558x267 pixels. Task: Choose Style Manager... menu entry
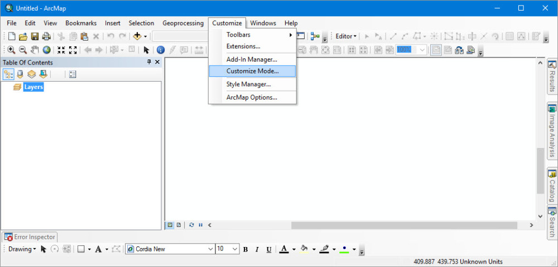click(x=252, y=85)
